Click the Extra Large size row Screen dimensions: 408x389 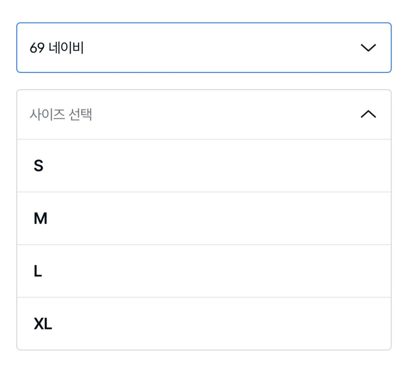pos(204,324)
